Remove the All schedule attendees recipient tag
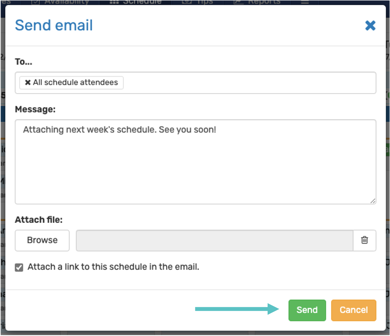Viewport: 390px width, 336px height. 28,82
